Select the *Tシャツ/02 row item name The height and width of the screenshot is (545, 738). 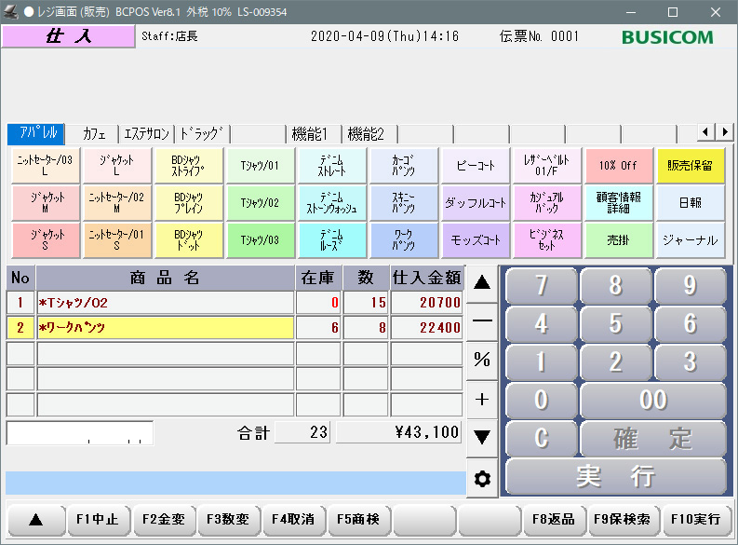pos(165,303)
